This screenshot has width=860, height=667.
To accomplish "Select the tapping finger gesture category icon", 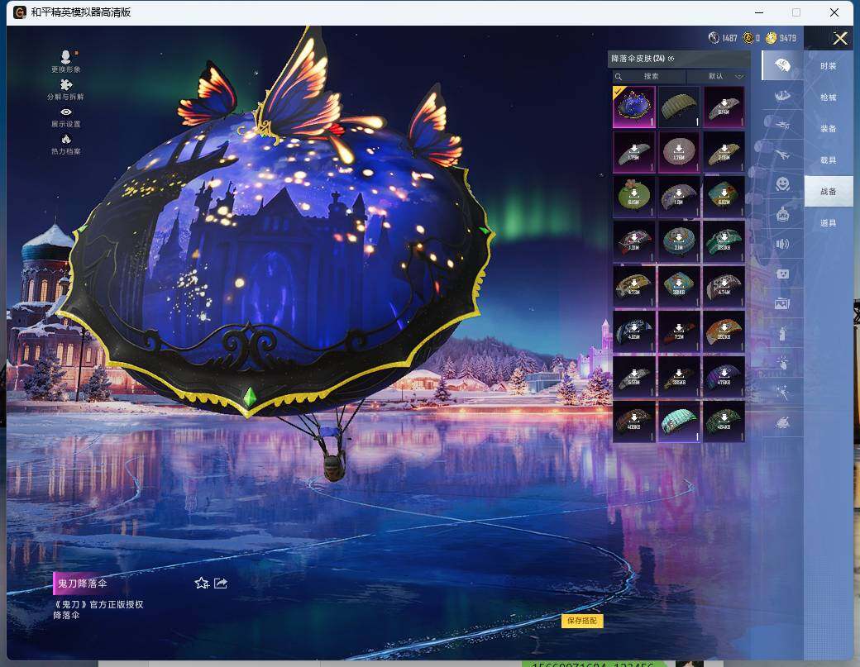I will [782, 362].
